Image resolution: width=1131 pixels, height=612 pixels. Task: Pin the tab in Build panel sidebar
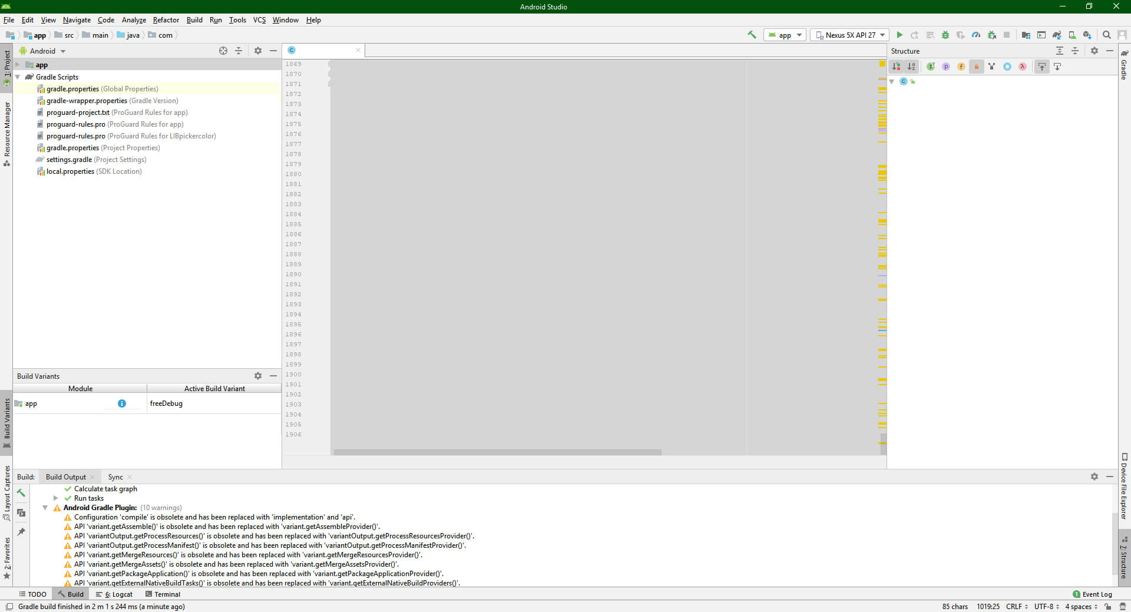(21, 532)
